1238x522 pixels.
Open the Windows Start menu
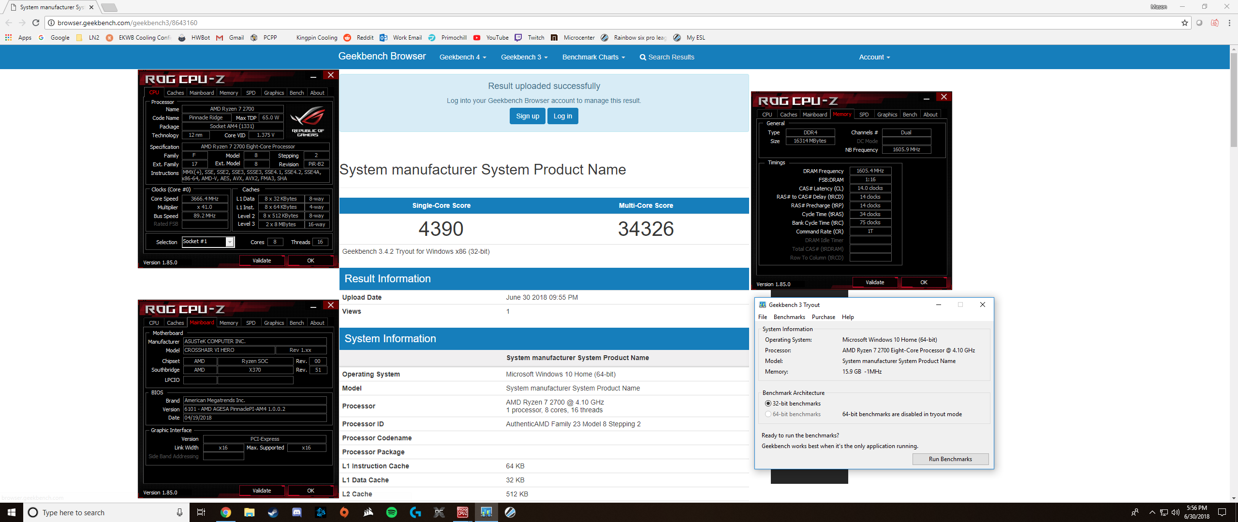click(12, 512)
